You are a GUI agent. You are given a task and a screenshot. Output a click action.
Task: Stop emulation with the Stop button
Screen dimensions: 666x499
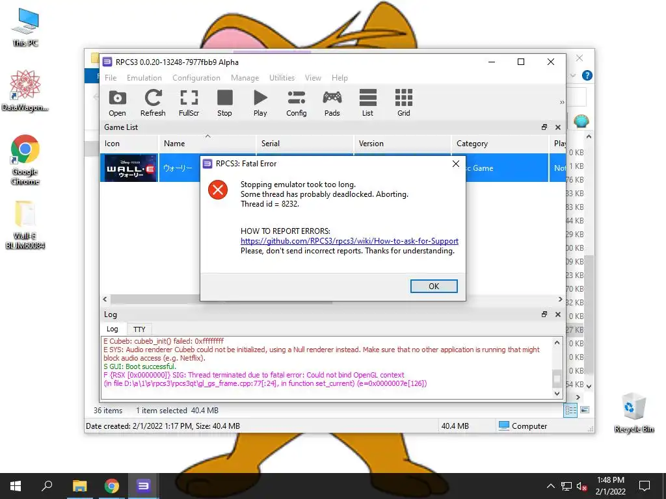[x=224, y=103]
